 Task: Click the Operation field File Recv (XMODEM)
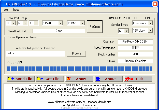pos(135,42)
